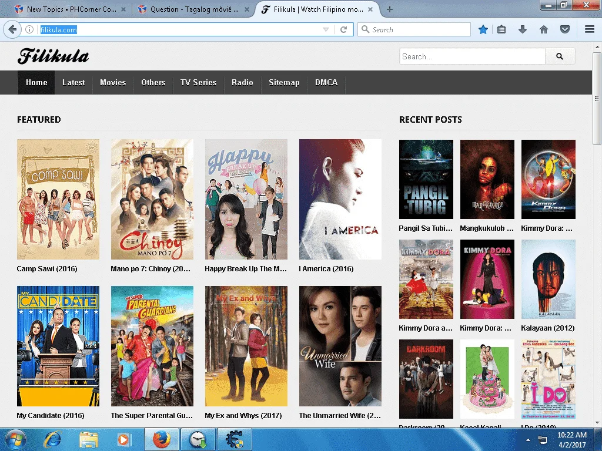This screenshot has height=451, width=602.
Task: Open the Radio menu item
Action: pyautogui.click(x=242, y=82)
